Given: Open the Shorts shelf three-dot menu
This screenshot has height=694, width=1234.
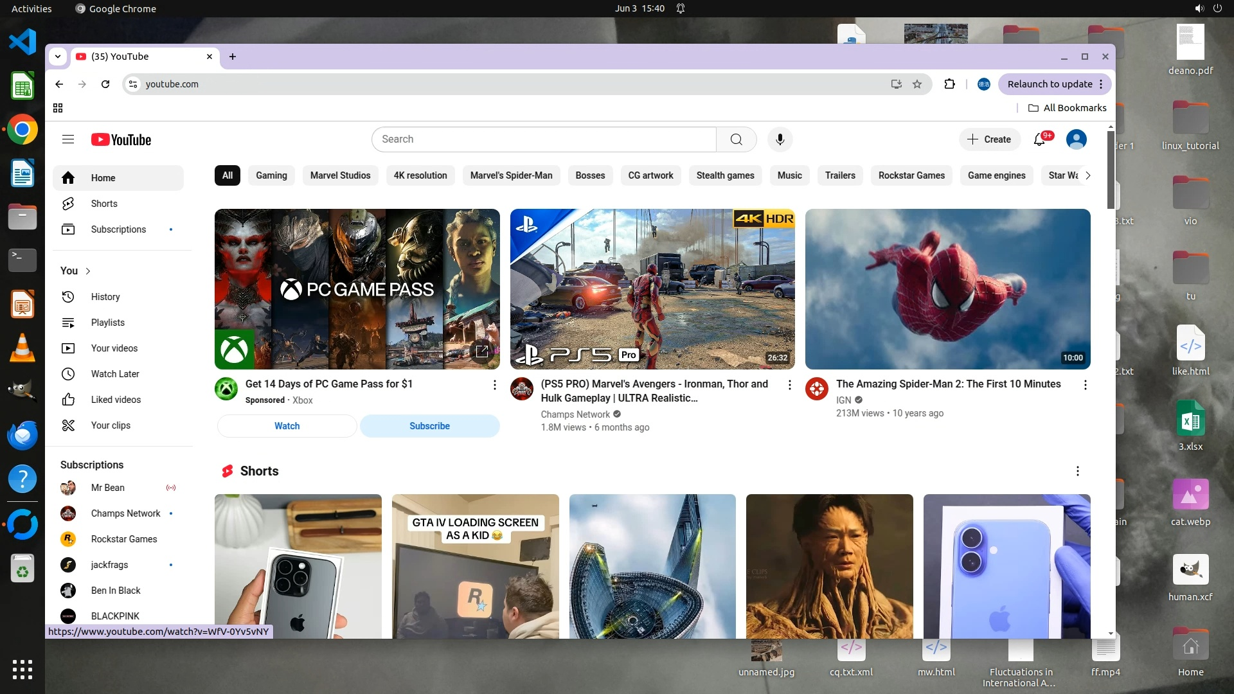Looking at the screenshot, I should [1077, 471].
